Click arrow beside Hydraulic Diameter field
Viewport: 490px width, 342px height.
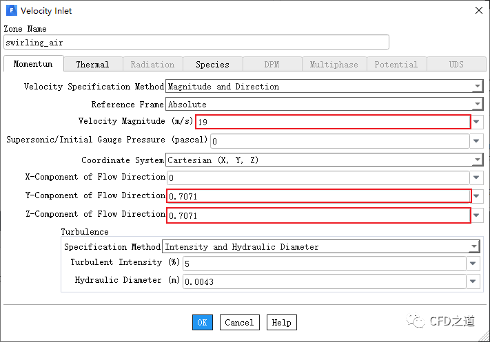pyautogui.click(x=473, y=281)
